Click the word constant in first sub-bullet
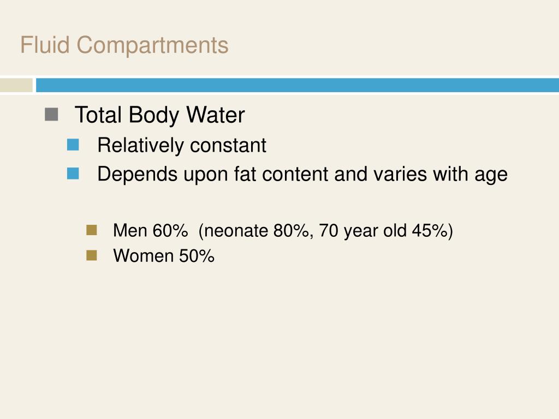Viewport: 559px width, 419px height. tap(228, 145)
